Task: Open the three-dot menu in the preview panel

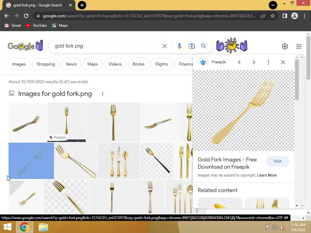Action: click(x=268, y=62)
